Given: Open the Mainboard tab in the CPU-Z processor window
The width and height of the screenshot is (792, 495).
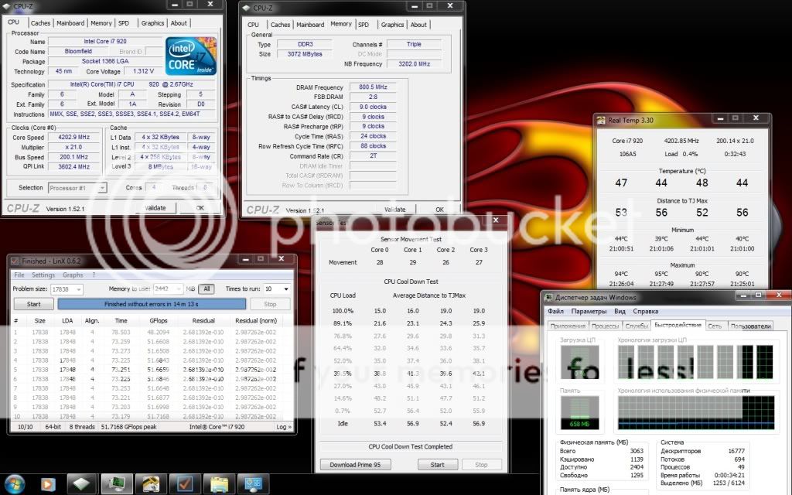Looking at the screenshot, I should (70, 23).
